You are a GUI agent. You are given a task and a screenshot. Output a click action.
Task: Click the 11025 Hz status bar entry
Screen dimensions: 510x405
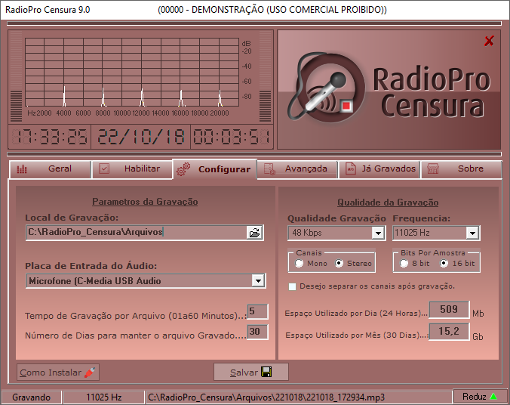pos(104,397)
